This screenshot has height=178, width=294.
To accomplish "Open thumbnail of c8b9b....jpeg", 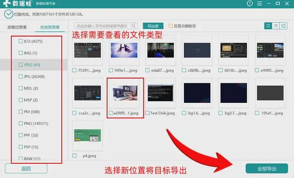I will point(197,50).
